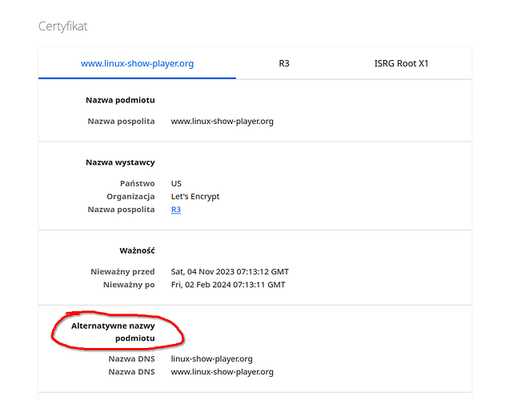This screenshot has width=529, height=400.
Task: Click the Nazwa pospolita label under Nazwa podmiotu
Action: (x=121, y=122)
